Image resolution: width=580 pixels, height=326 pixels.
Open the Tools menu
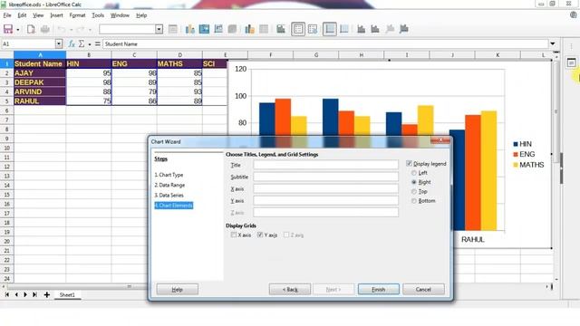(98, 15)
